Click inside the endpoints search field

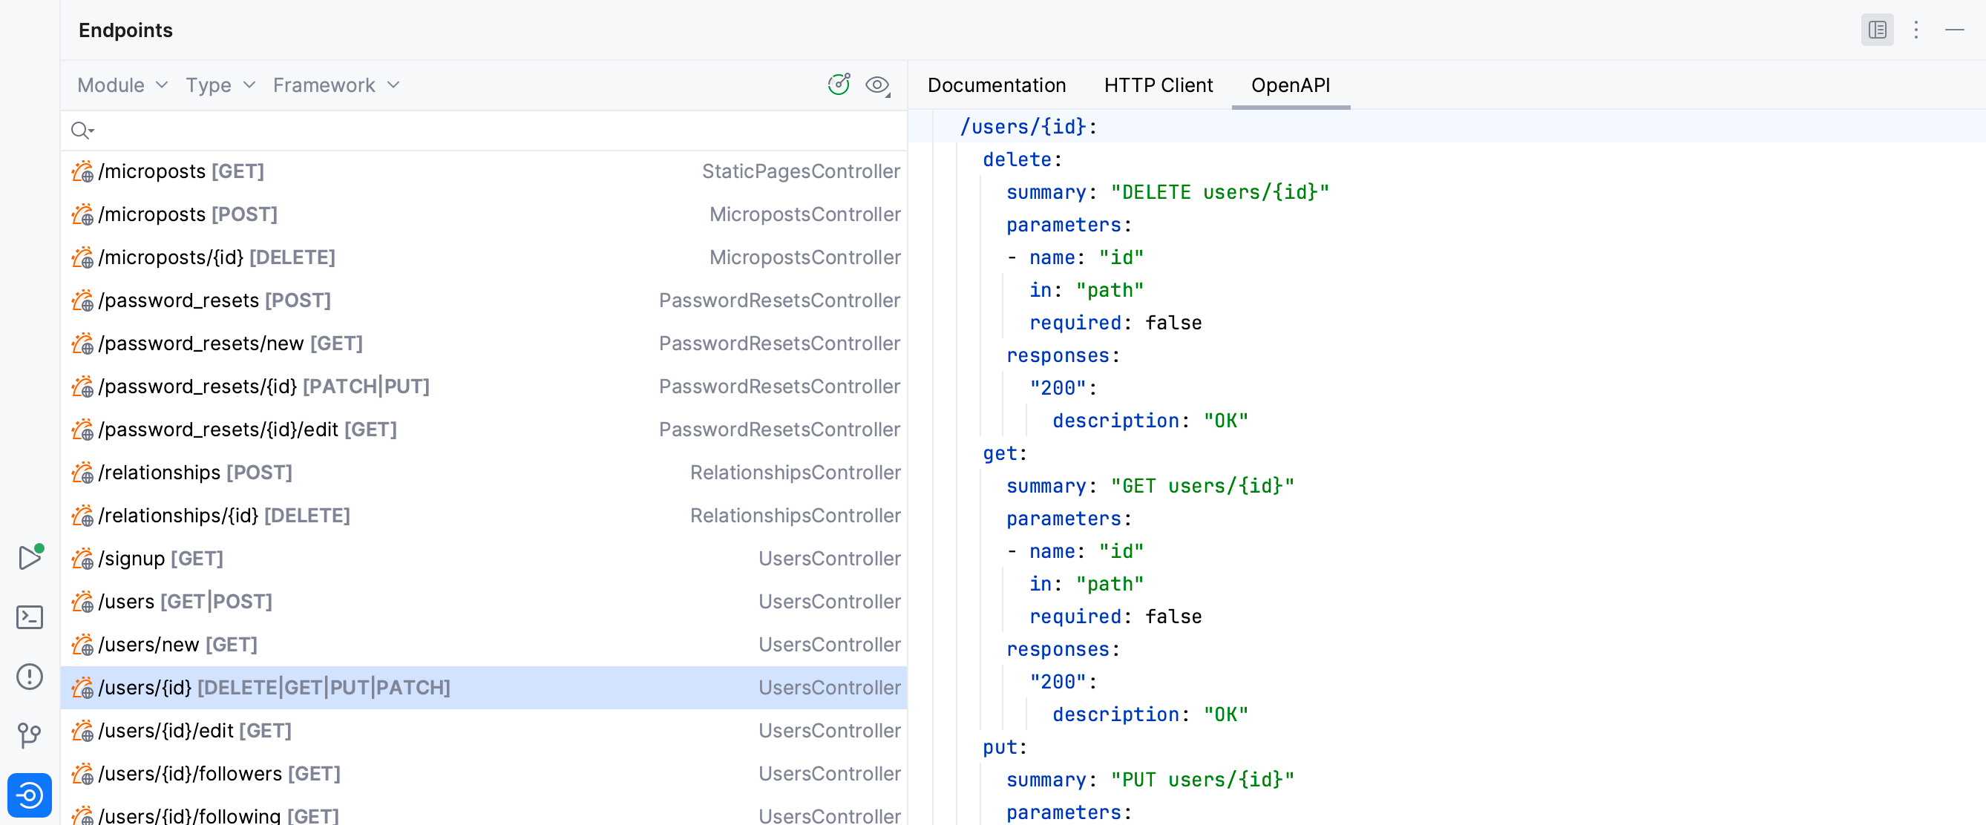tap(385, 130)
